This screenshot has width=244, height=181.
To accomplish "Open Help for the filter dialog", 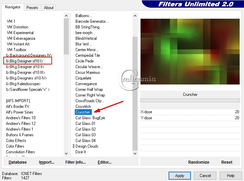I will 231,175.
